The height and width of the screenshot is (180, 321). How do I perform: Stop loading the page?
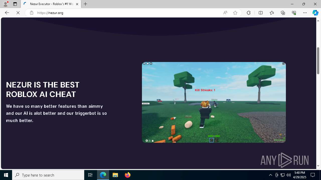tap(18, 13)
